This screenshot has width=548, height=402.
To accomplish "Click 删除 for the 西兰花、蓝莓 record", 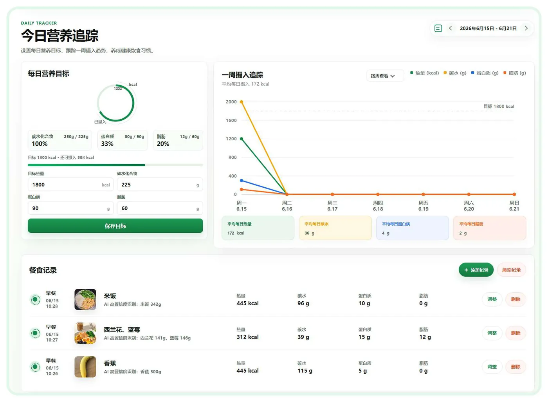I will click(516, 333).
